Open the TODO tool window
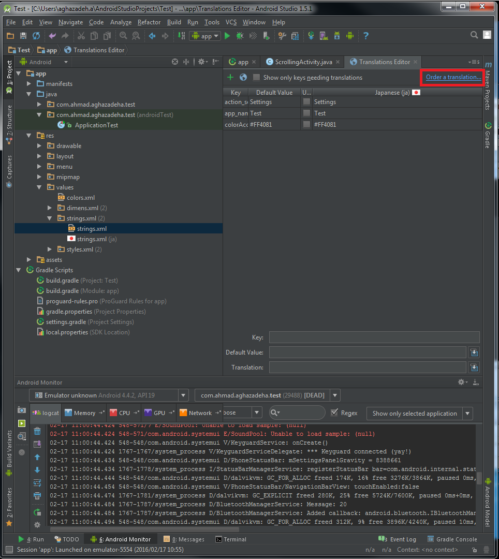The height and width of the screenshot is (559, 499). click(67, 539)
